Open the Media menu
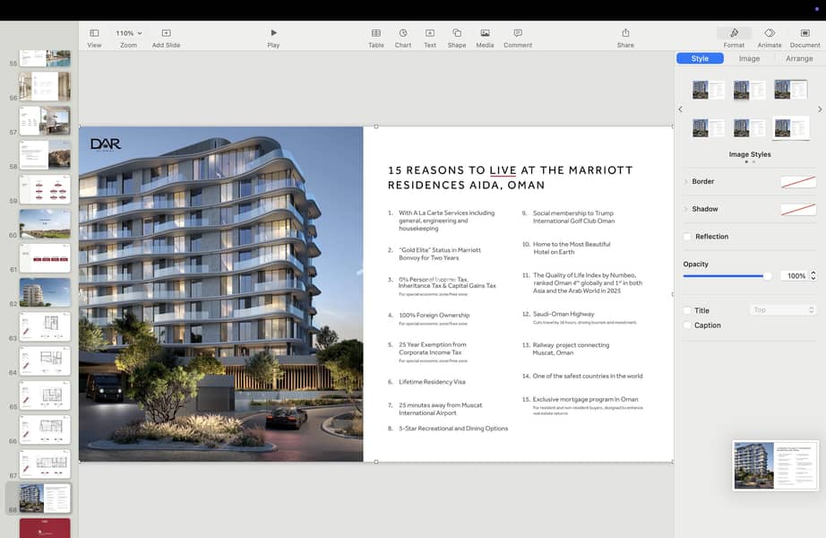 pos(485,32)
